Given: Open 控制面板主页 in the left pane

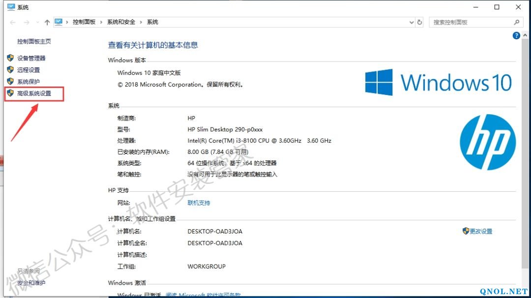Looking at the screenshot, I should [34, 42].
